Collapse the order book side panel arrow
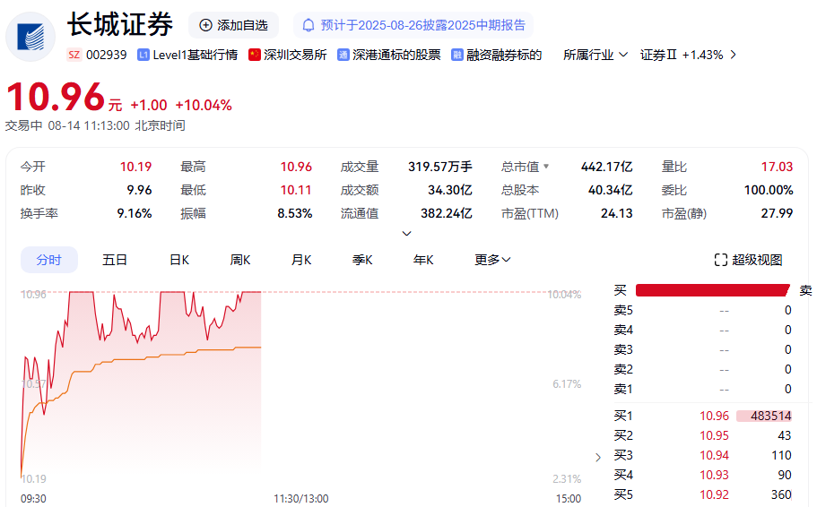Image resolution: width=817 pixels, height=507 pixels. 599,458
